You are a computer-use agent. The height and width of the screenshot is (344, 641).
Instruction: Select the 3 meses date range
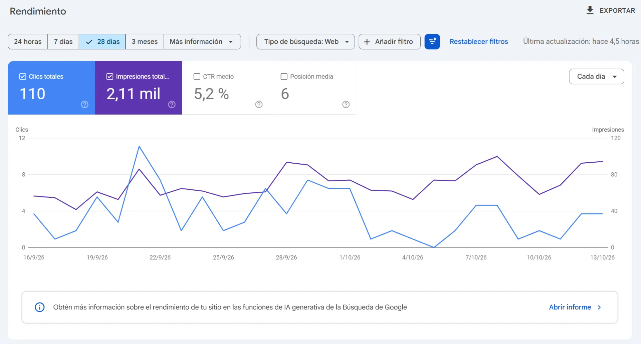click(x=145, y=42)
